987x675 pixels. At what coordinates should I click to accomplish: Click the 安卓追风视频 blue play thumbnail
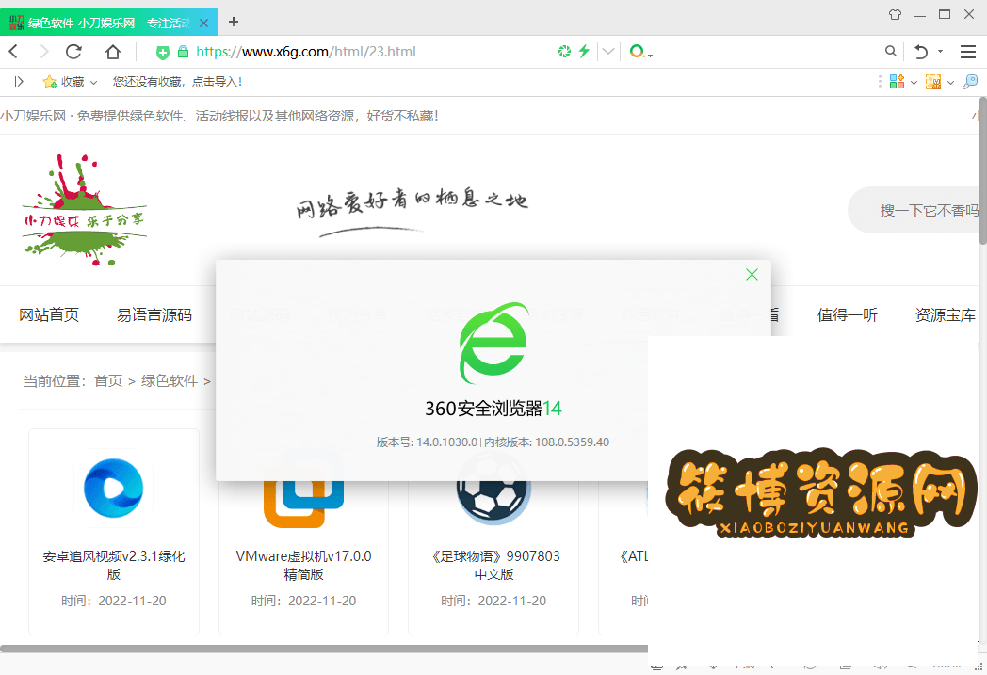click(113, 488)
